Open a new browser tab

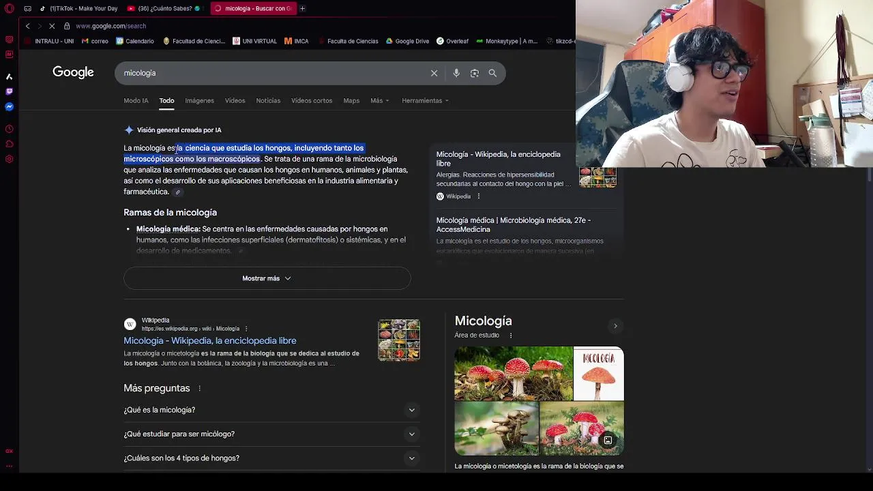point(302,8)
